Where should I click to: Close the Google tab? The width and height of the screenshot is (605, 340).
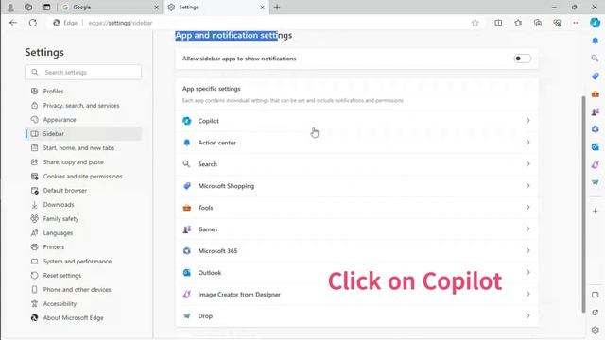tap(156, 8)
